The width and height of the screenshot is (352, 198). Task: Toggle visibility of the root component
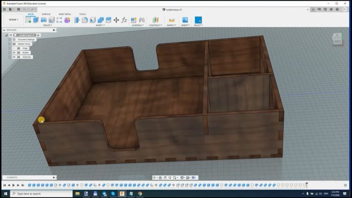[x=11, y=35]
